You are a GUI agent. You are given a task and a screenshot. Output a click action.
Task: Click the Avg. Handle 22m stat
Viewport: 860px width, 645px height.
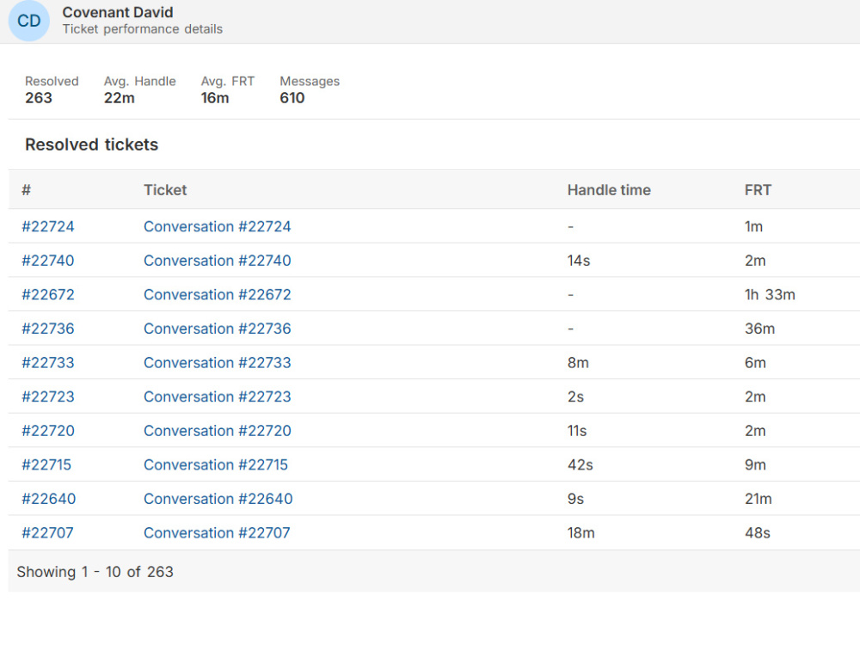click(x=140, y=90)
